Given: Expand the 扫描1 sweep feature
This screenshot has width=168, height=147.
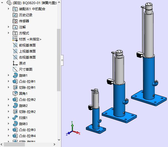Looking at the screenshot, I should pyautogui.click(x=9, y=118).
